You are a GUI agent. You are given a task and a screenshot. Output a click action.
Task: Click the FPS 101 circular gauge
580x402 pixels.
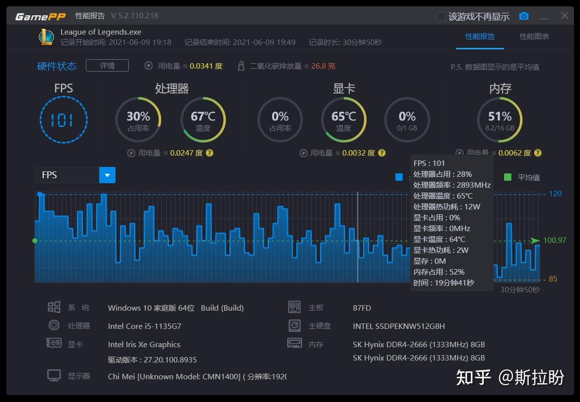64,120
